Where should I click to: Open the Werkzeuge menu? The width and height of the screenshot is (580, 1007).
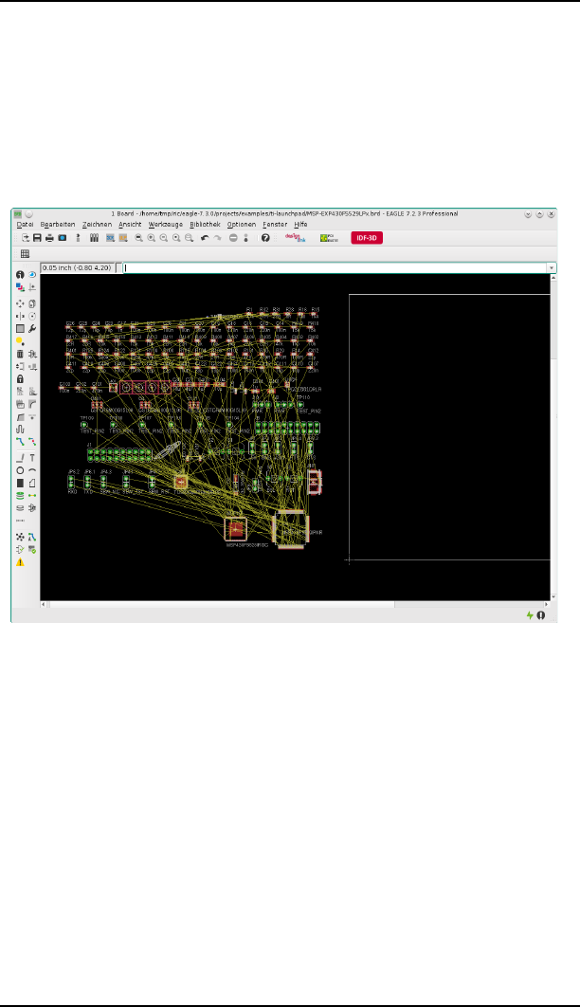166,225
